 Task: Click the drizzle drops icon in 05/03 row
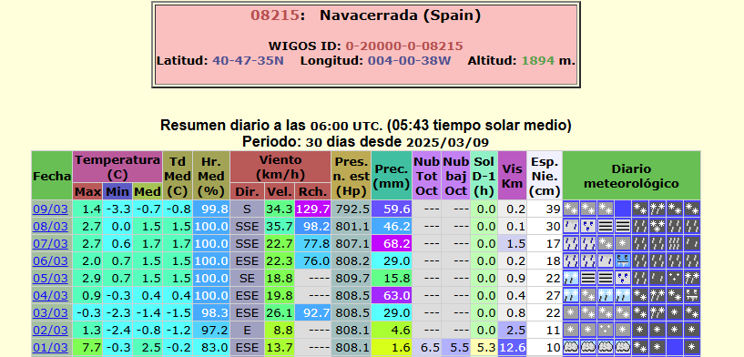[x=623, y=278]
